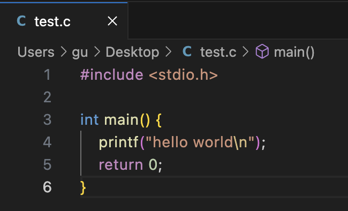Click the return keyword on line 5
This screenshot has width=348, height=211.
(121, 165)
